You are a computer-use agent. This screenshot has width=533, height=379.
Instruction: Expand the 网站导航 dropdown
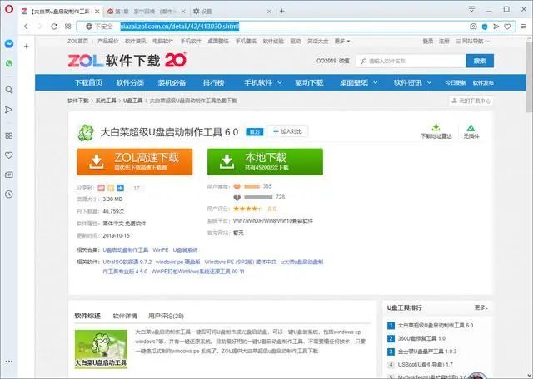point(472,41)
